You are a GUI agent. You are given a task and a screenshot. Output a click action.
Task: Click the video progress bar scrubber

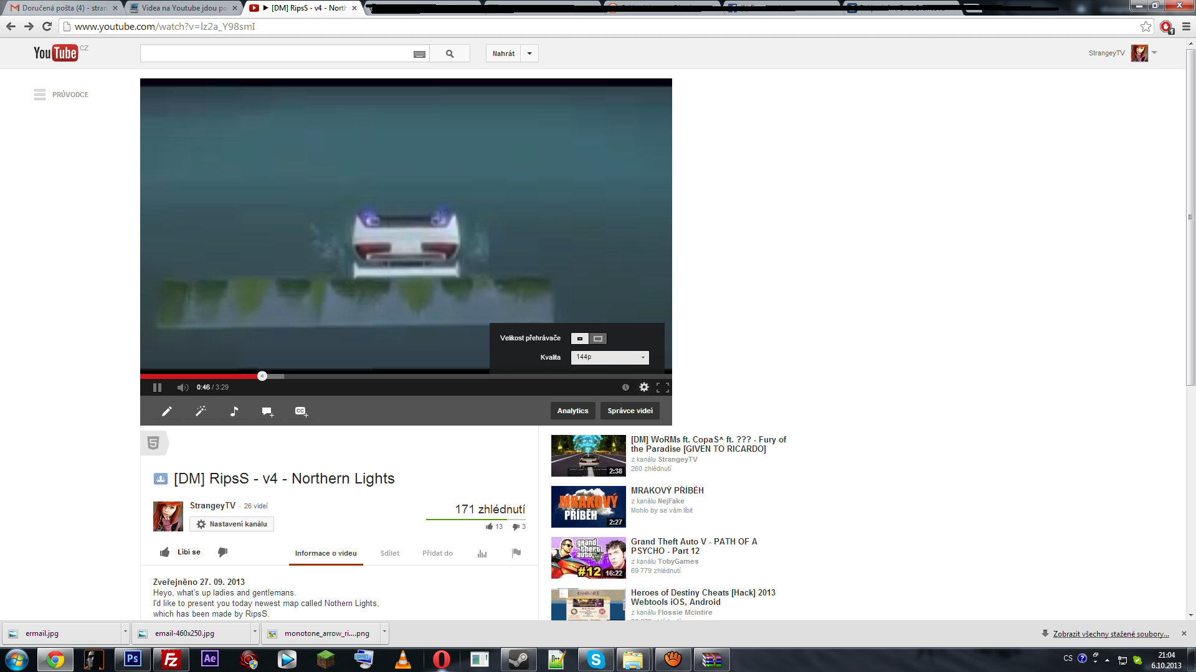(x=262, y=376)
